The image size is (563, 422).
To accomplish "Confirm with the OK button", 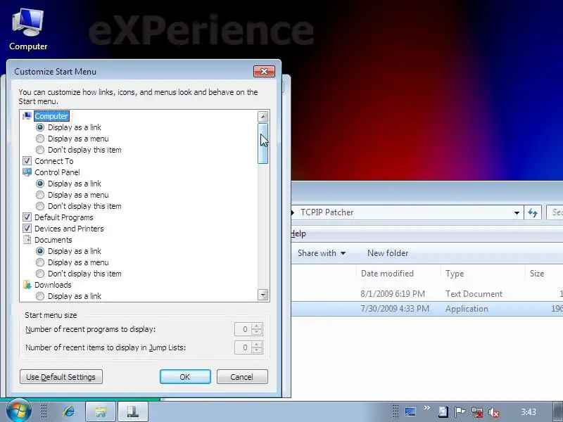I will pos(185,377).
